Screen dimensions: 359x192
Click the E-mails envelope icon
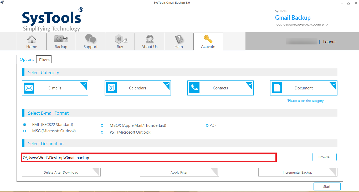click(29, 88)
